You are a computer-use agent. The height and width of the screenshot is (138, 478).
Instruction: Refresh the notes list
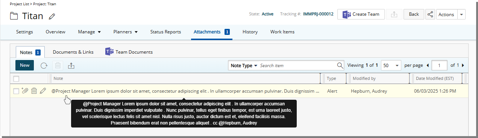point(44,65)
